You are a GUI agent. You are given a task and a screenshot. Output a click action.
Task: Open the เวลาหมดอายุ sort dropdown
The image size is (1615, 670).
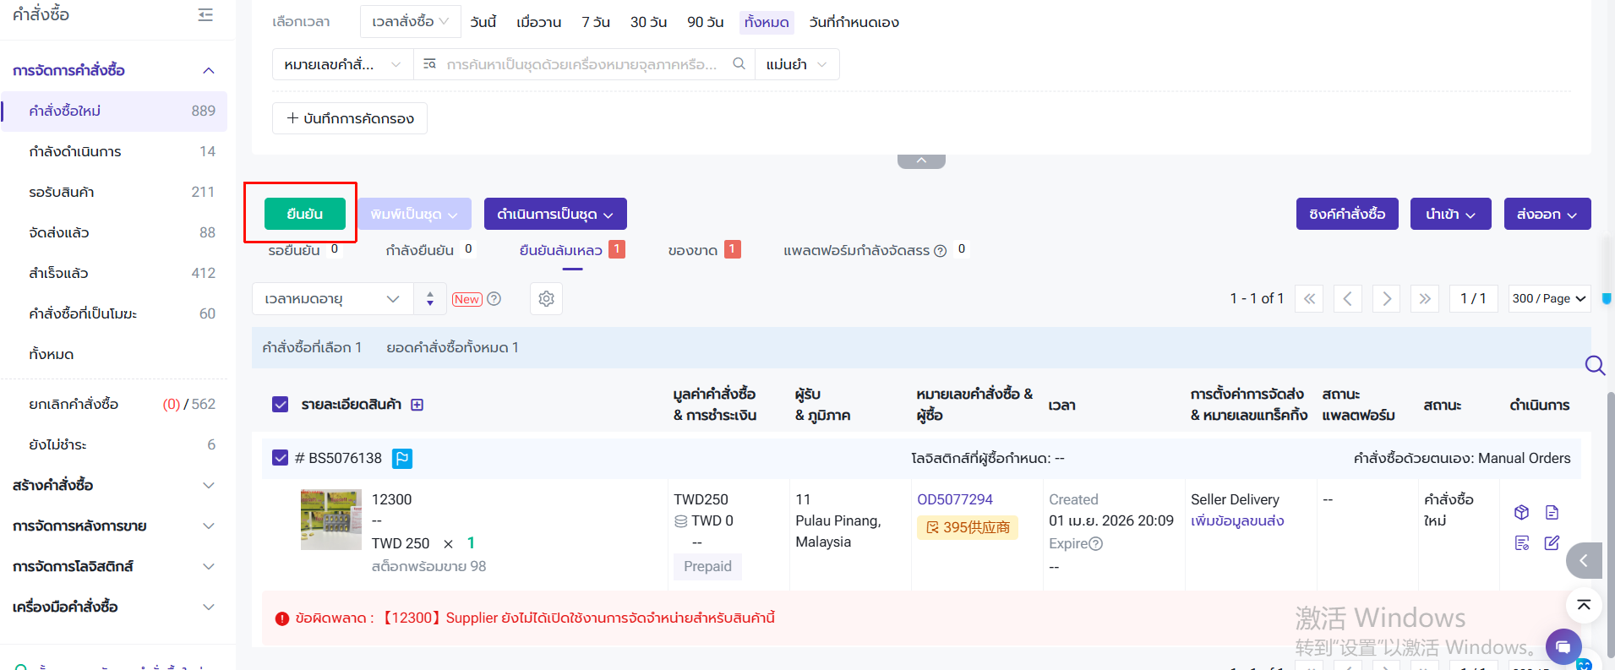pos(332,299)
